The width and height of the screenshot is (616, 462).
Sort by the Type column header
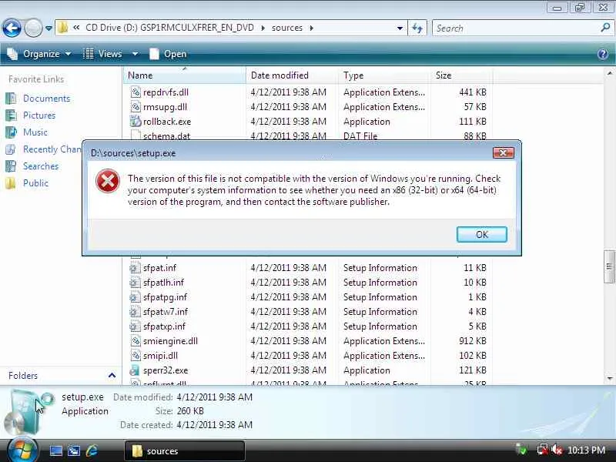pyautogui.click(x=383, y=75)
